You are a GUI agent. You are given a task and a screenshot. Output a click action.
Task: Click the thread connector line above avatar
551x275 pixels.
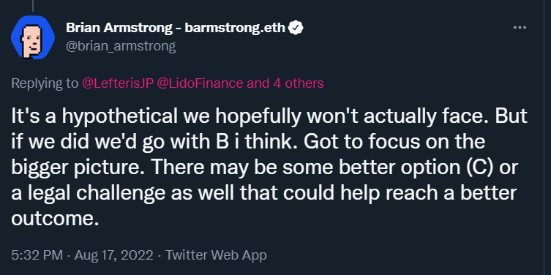(33, 5)
